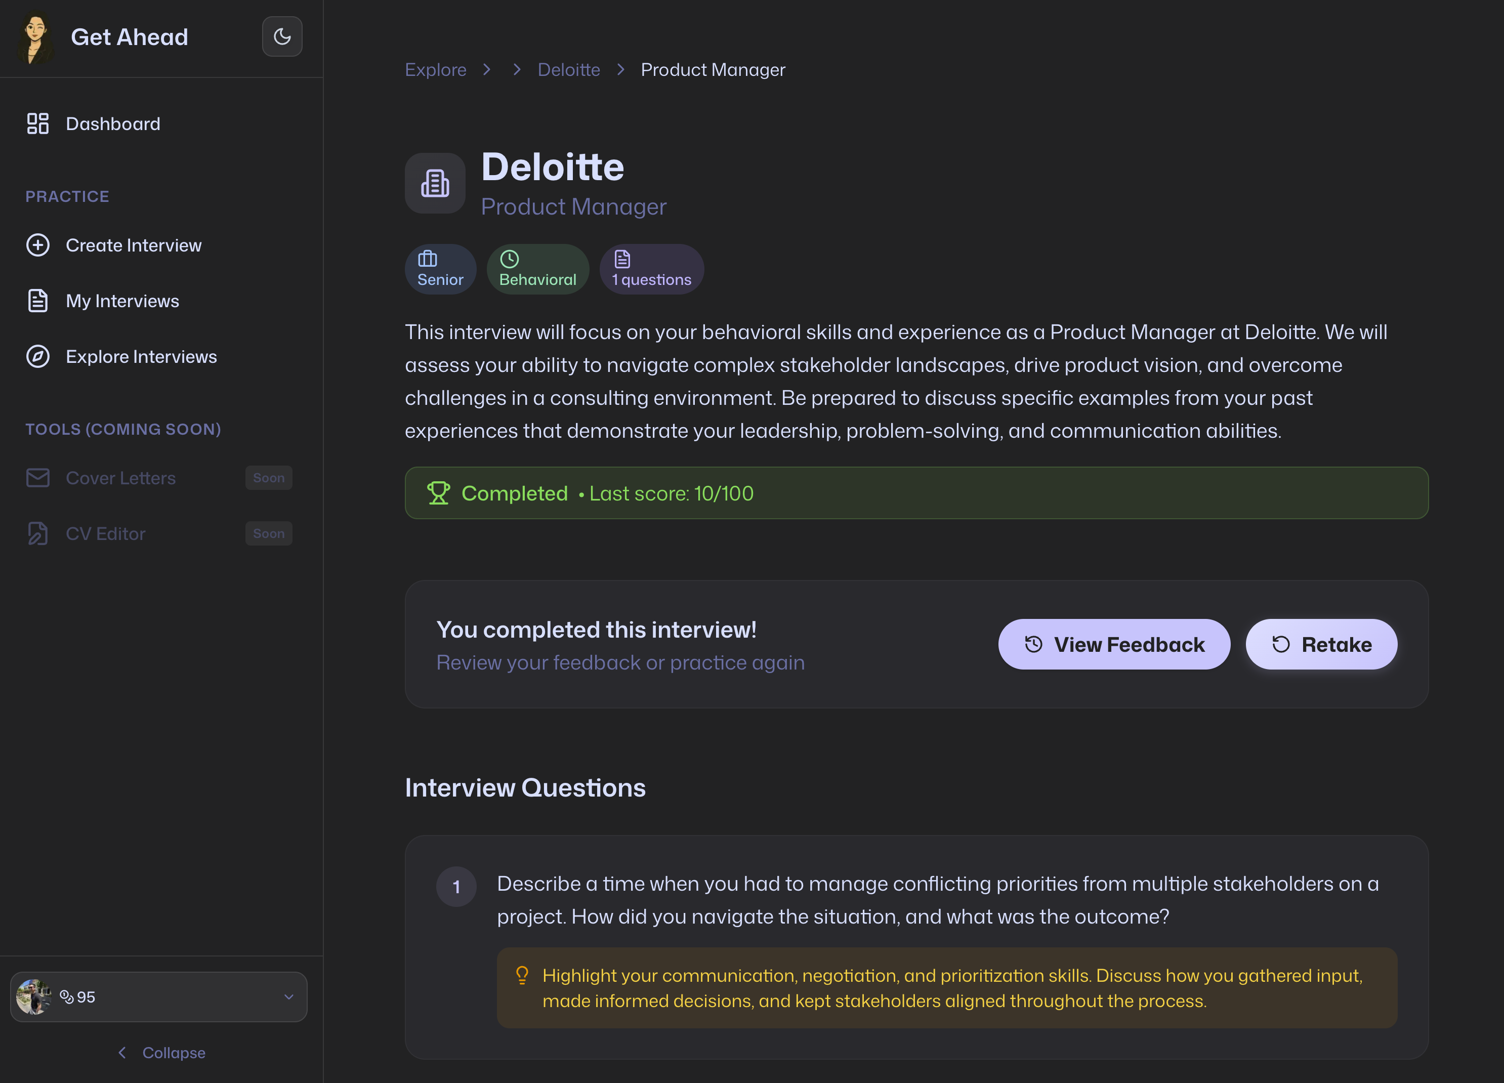Expand the user account dropdown chevron

[288, 997]
